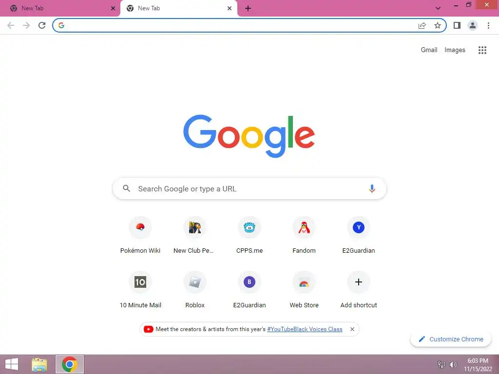Click the Chrome taskbar icon
Viewport: 499px width, 374px height.
point(70,364)
